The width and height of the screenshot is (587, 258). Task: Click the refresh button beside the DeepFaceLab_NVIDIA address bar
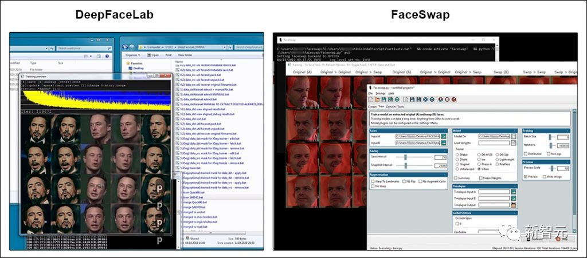click(x=230, y=47)
